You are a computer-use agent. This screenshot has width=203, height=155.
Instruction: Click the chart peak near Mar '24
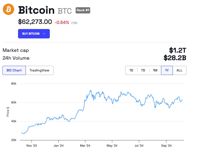click(91, 90)
